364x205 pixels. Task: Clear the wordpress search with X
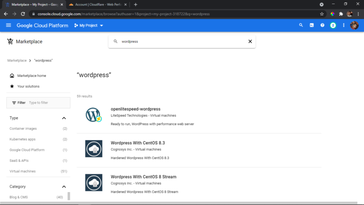click(x=250, y=41)
